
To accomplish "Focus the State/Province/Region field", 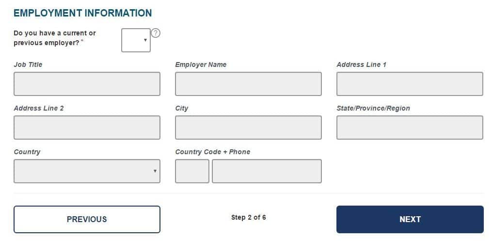I will coord(410,128).
